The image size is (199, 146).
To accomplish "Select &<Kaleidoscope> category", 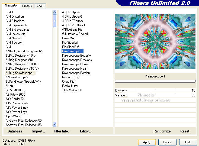I will tap(17, 77).
